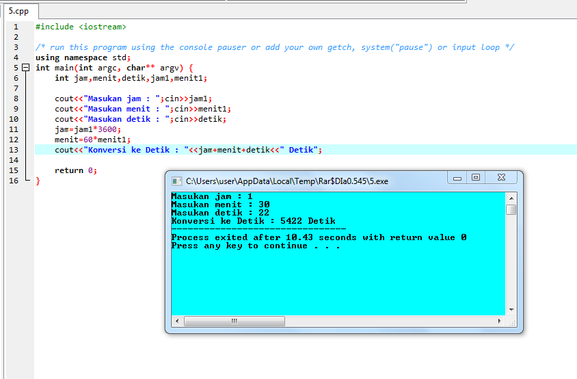Viewport: 577px width, 379px height.
Task: Click the comment line about console pauser
Action: click(x=275, y=47)
